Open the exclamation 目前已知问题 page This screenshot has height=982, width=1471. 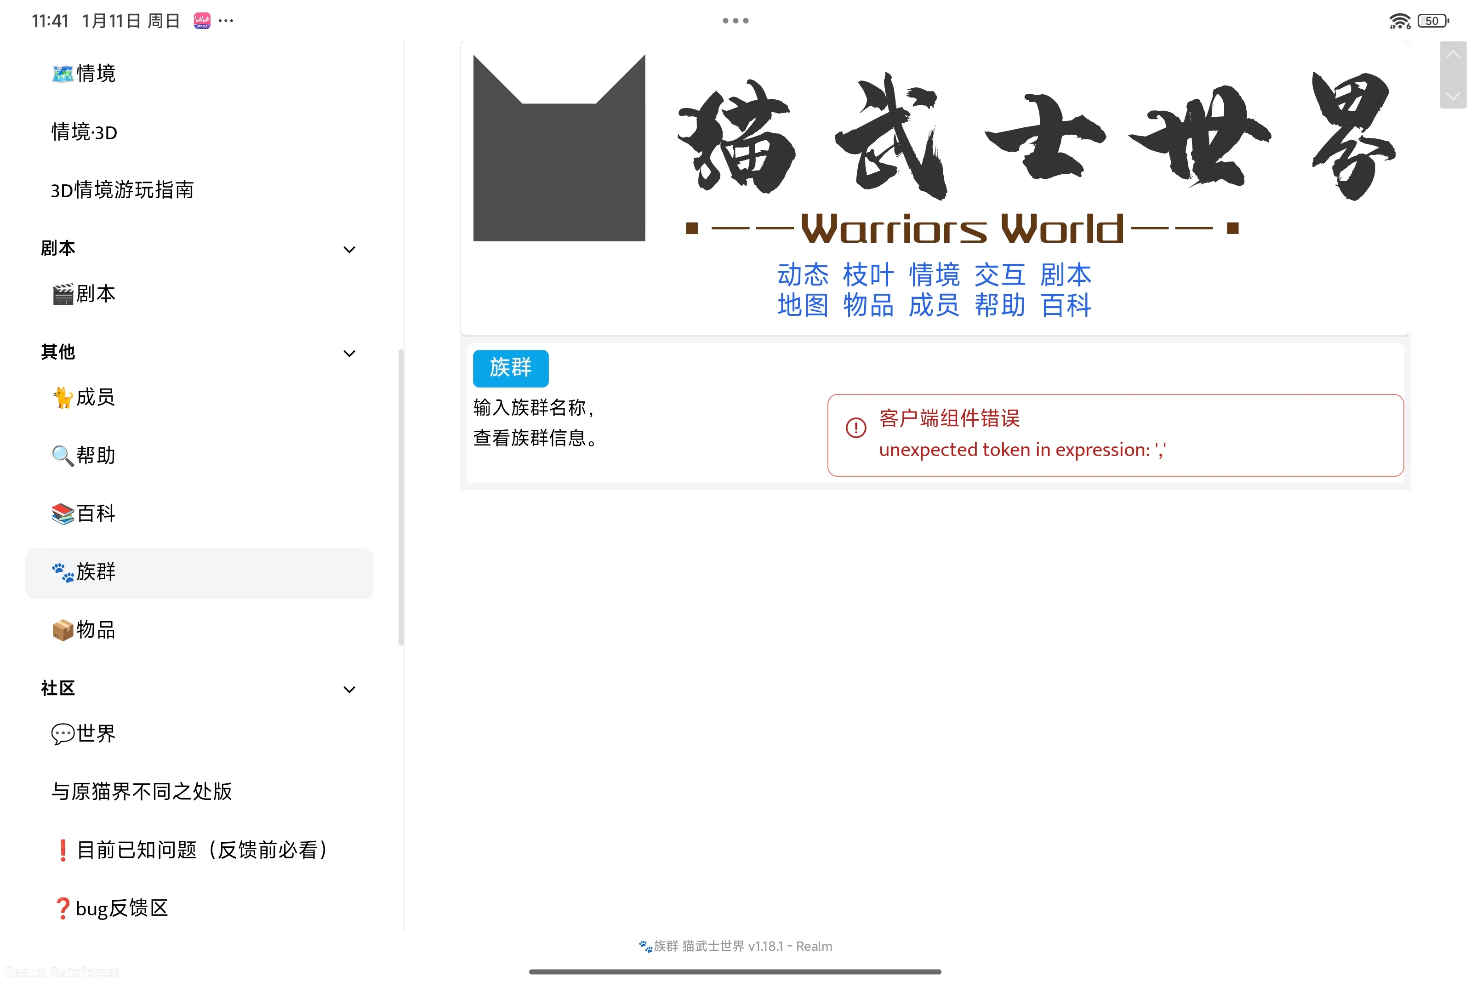190,850
